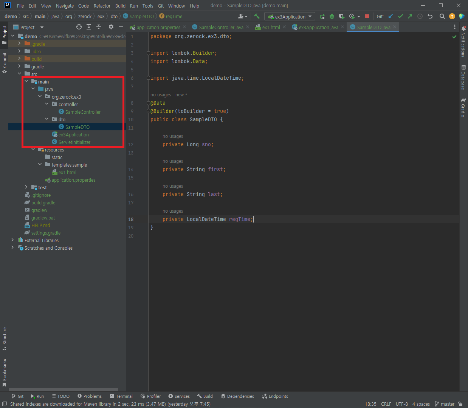
Task: Click Git Update Project blue arrow
Action: (391, 16)
